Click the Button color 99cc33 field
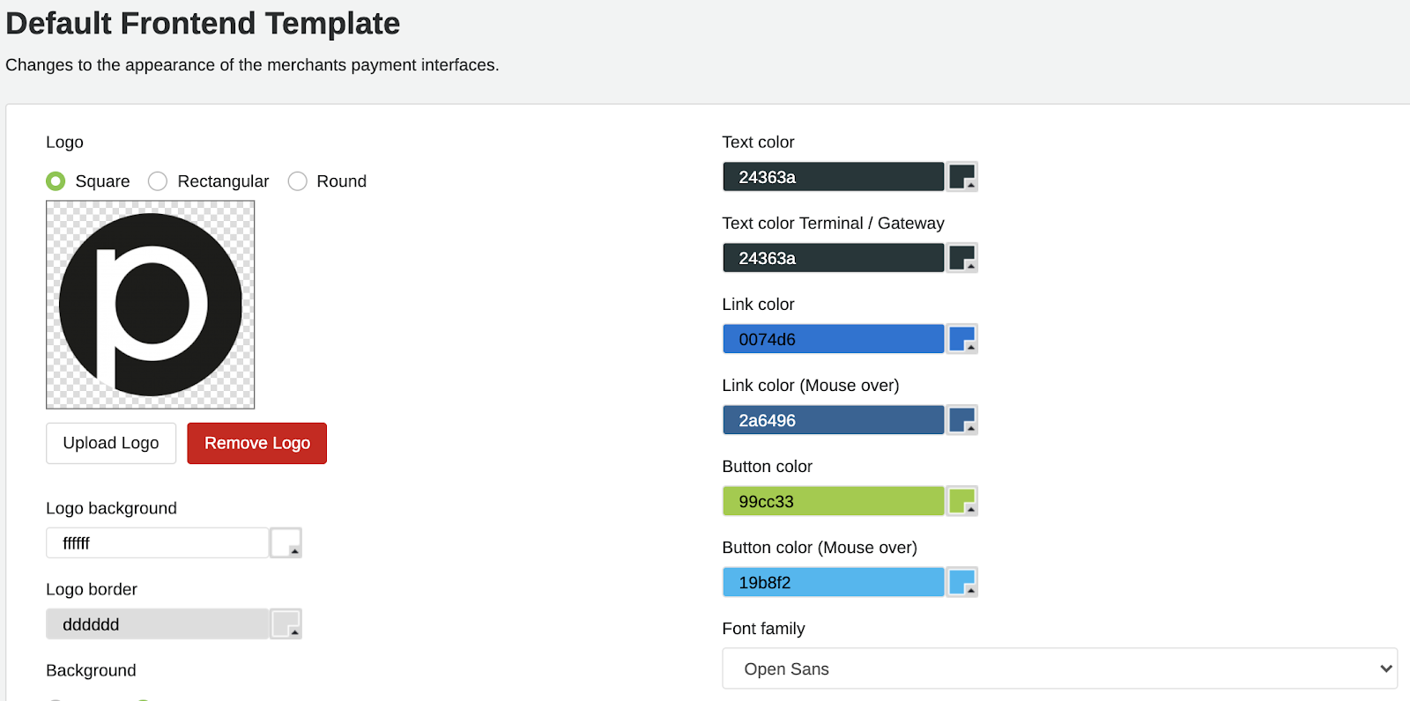 833,501
